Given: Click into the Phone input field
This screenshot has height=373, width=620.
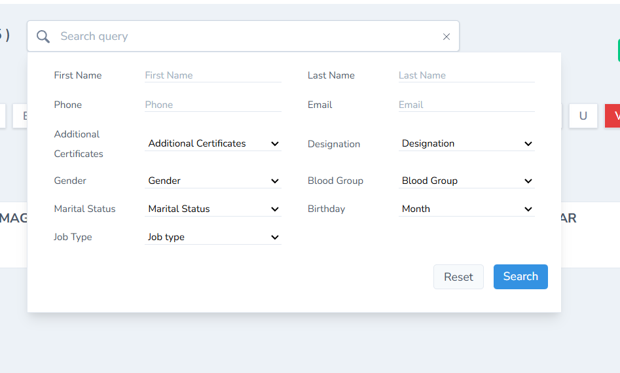Looking at the screenshot, I should 213,105.
